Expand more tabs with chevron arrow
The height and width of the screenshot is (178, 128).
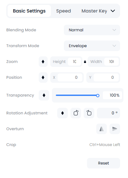pyautogui.click(x=113, y=11)
